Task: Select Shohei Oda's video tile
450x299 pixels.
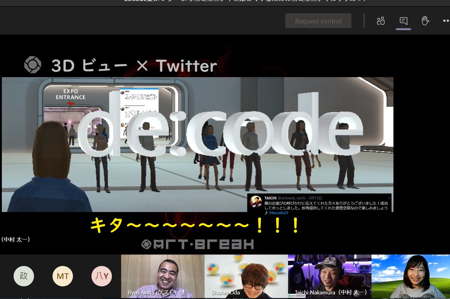Action: point(246,277)
